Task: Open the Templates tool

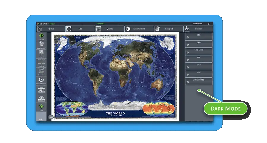Action: pyautogui.click(x=41, y=72)
